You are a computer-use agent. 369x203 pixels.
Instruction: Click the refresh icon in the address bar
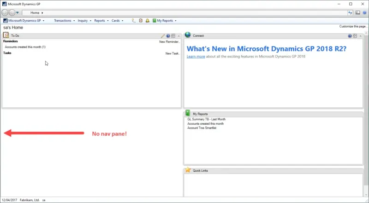350,12
